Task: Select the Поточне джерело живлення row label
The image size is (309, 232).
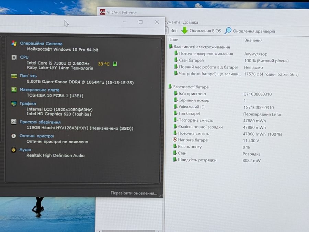Action: pyautogui.click(x=206, y=54)
